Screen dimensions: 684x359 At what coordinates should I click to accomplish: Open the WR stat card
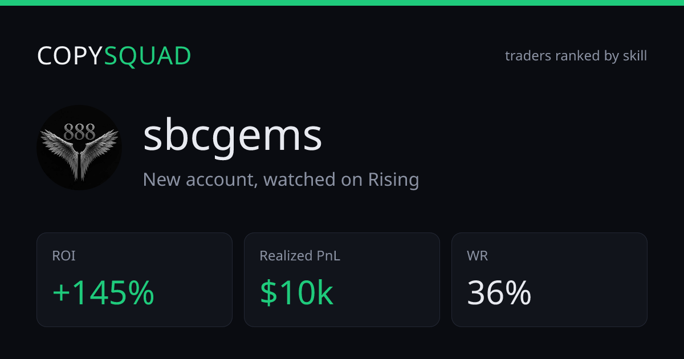point(549,280)
